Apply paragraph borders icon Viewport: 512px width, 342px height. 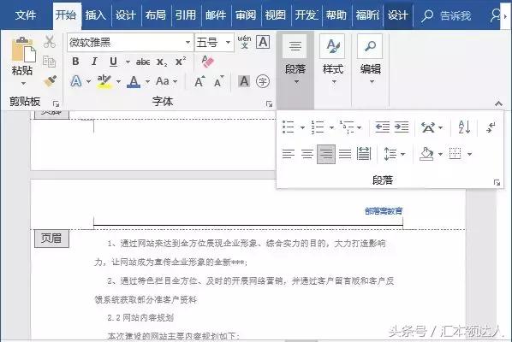pos(455,154)
